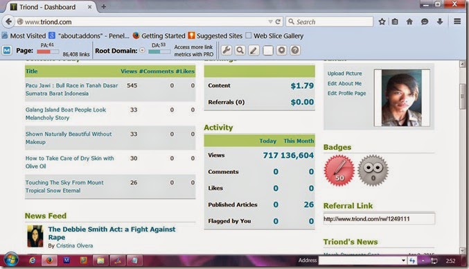Close the Triond - Dashboard tab
This screenshot has height=269, width=469.
point(89,7)
